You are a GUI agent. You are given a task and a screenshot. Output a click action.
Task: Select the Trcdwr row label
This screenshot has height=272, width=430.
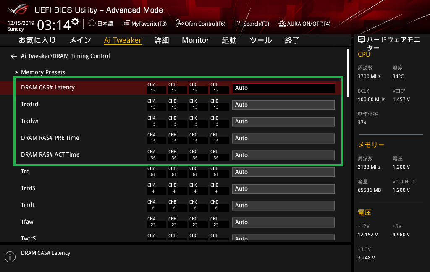tap(30, 121)
